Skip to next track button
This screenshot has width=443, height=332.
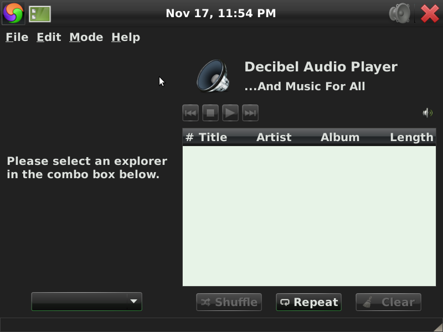250,113
